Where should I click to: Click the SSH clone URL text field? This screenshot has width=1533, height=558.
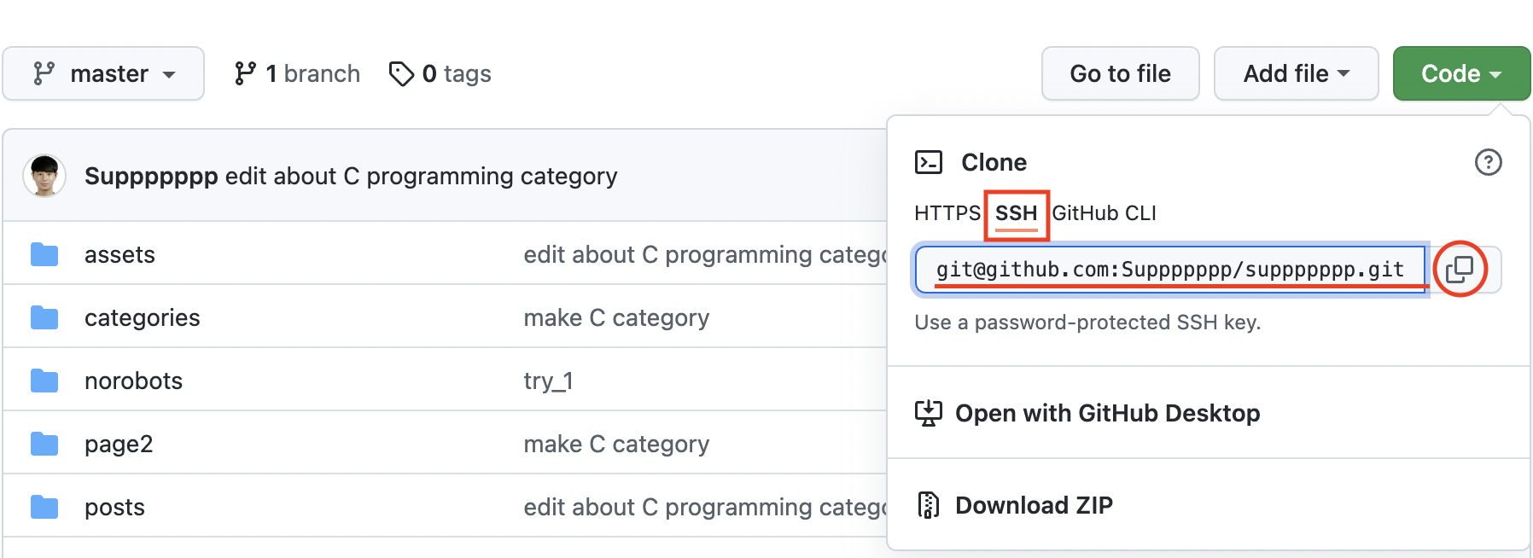click(x=1169, y=270)
